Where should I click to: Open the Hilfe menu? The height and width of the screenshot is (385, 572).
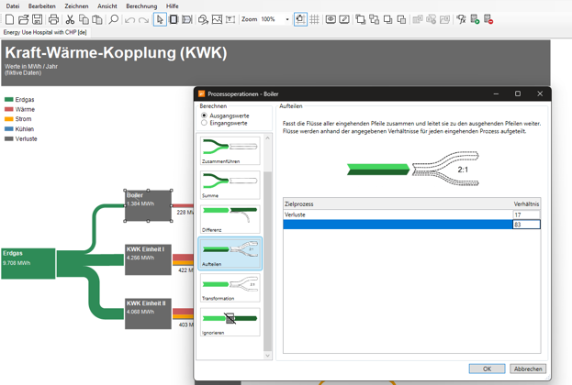[x=173, y=6]
